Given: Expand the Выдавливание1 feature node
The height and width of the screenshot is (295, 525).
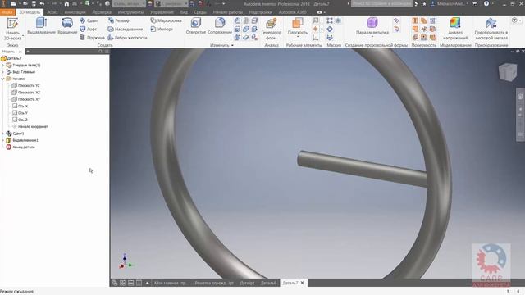Looking at the screenshot, I should point(3,140).
